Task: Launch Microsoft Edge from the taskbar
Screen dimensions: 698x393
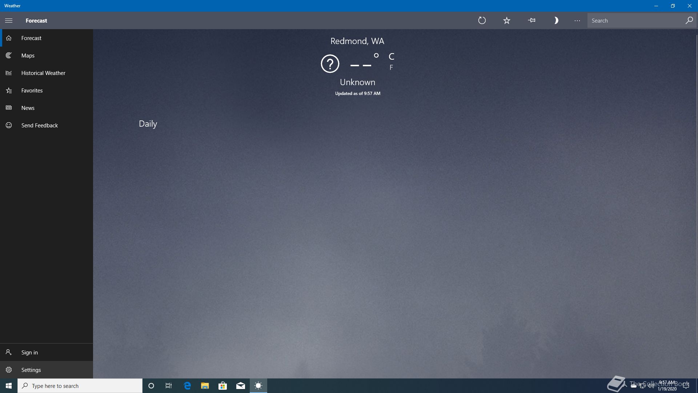Action: 187,386
